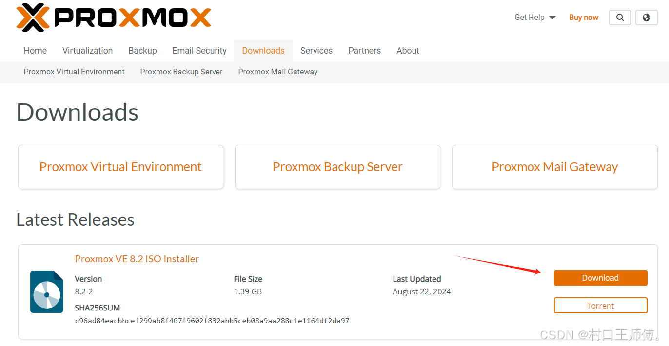Click the Last Updated label
The height and width of the screenshot is (346, 669).
tap(417, 279)
